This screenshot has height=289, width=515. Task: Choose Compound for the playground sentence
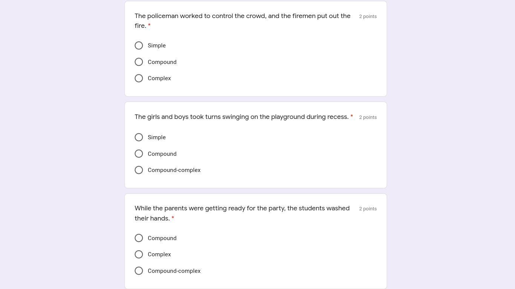point(139,154)
